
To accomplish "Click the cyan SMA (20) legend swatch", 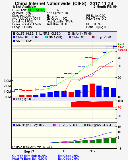I will point(47,37).
